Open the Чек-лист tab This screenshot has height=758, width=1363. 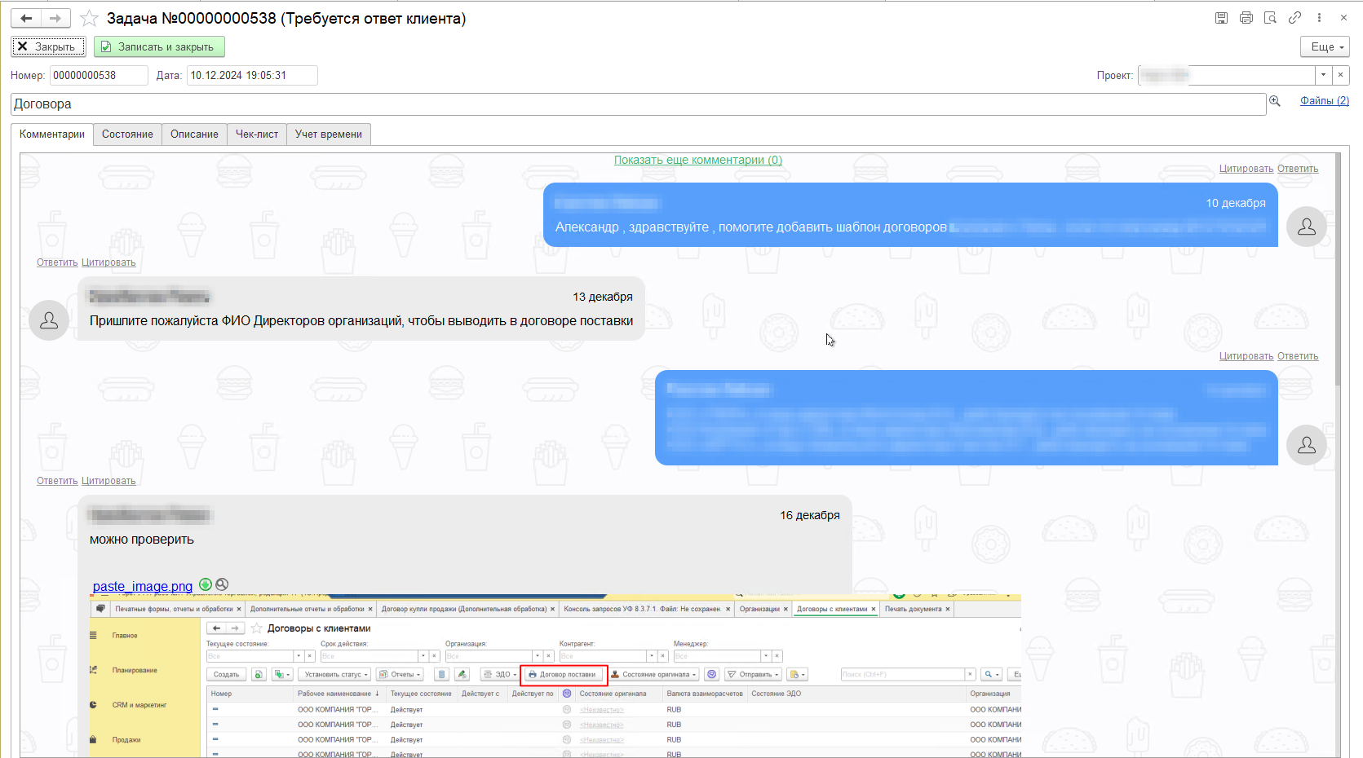point(257,134)
